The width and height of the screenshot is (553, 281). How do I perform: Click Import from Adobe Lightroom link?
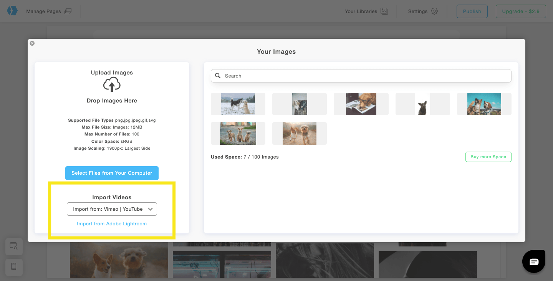[x=112, y=223]
